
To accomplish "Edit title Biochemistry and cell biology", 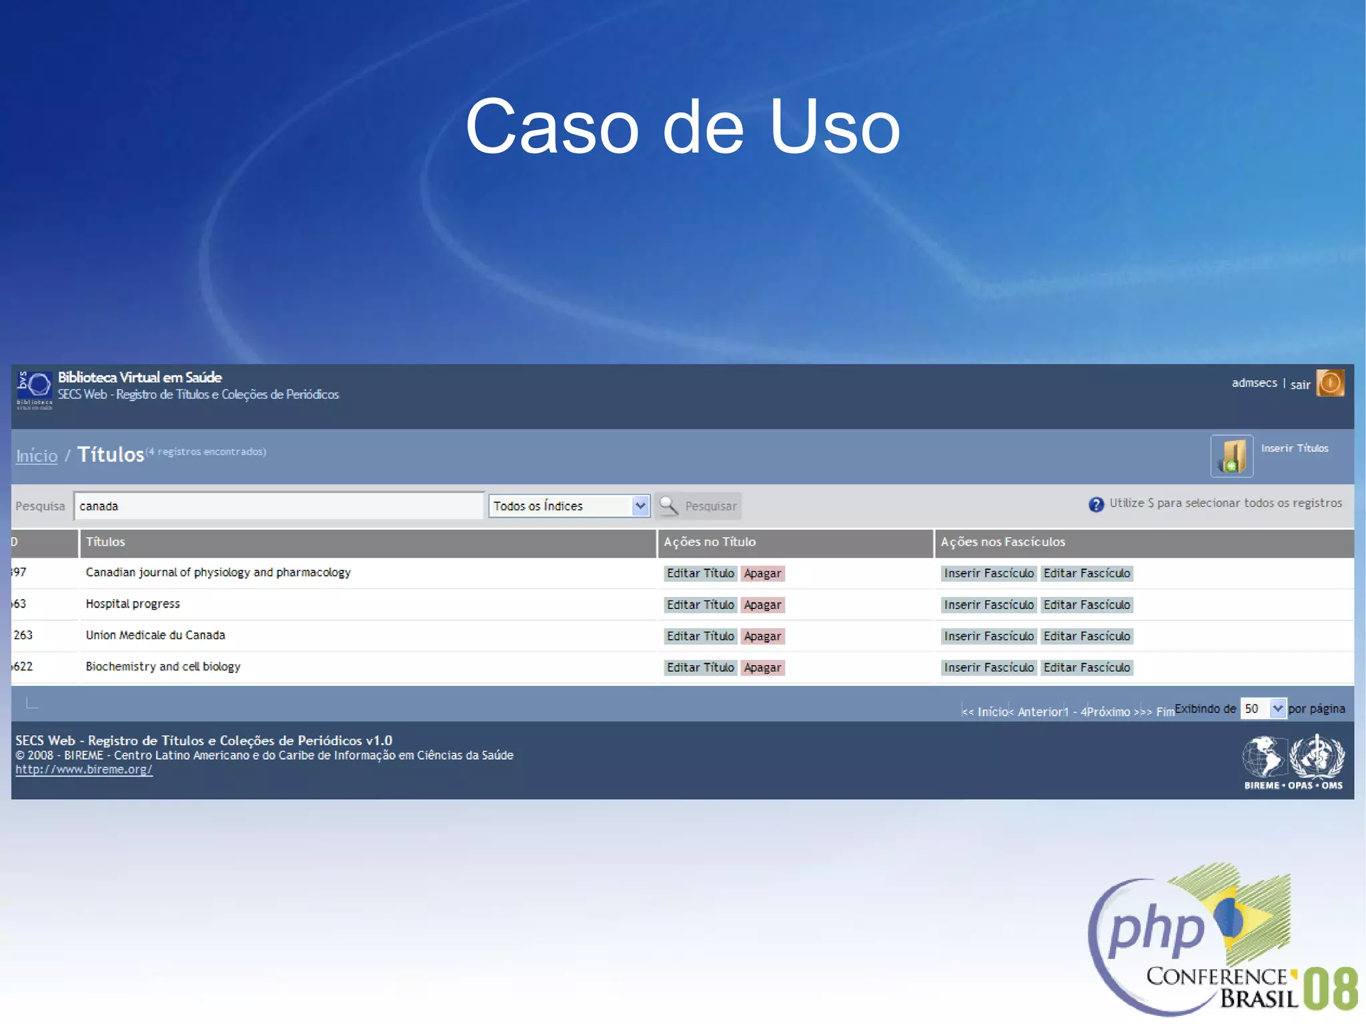I will click(x=700, y=667).
